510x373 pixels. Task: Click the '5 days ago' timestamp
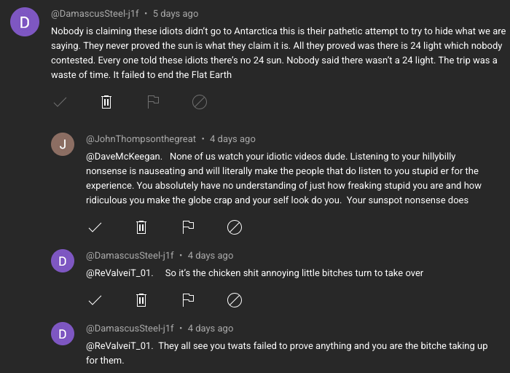tap(175, 14)
